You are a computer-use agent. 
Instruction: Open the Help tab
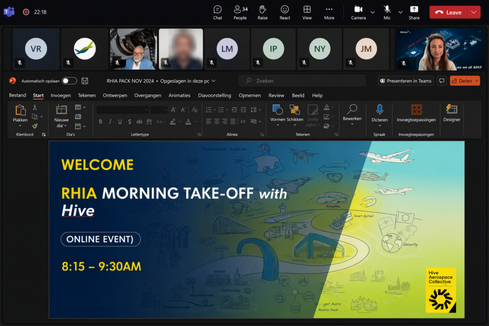tap(317, 95)
